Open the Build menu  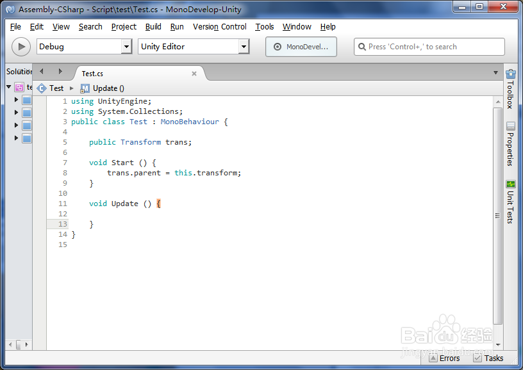(x=153, y=27)
